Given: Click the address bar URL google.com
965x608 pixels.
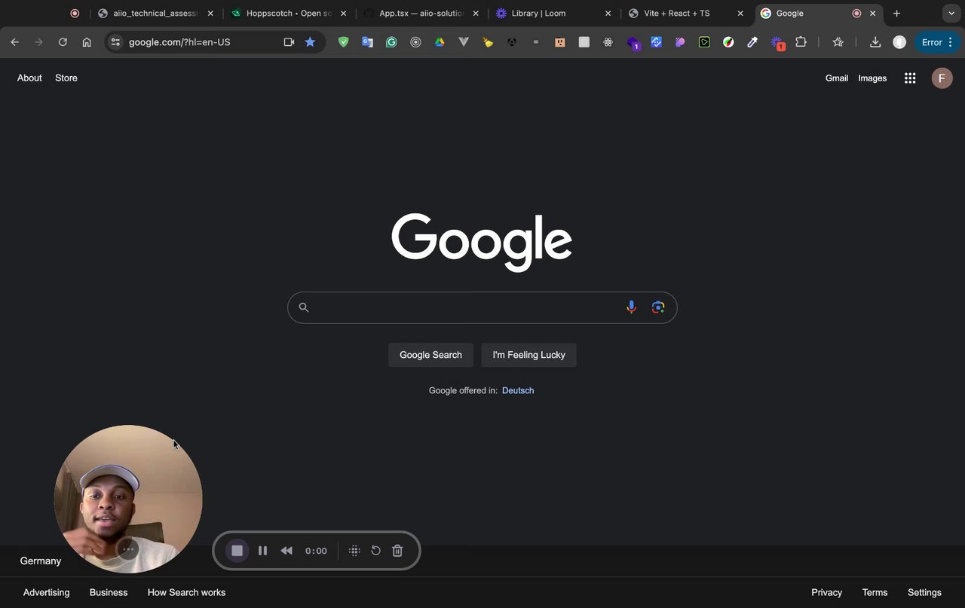Looking at the screenshot, I should tap(179, 42).
